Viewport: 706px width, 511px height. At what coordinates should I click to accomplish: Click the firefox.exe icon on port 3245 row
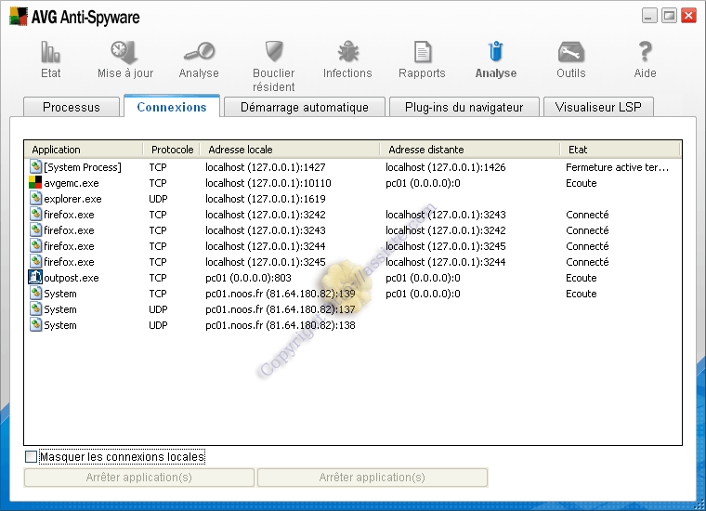tap(35, 261)
